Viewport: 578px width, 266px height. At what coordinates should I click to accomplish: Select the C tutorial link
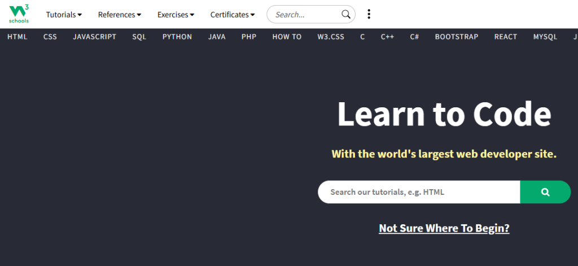click(363, 37)
